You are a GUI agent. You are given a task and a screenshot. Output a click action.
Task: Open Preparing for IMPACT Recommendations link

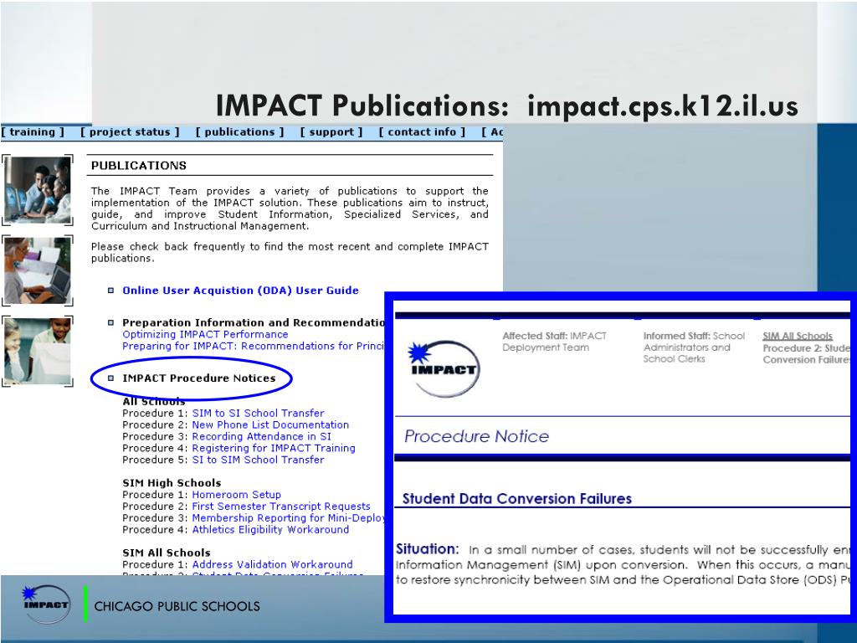253,346
